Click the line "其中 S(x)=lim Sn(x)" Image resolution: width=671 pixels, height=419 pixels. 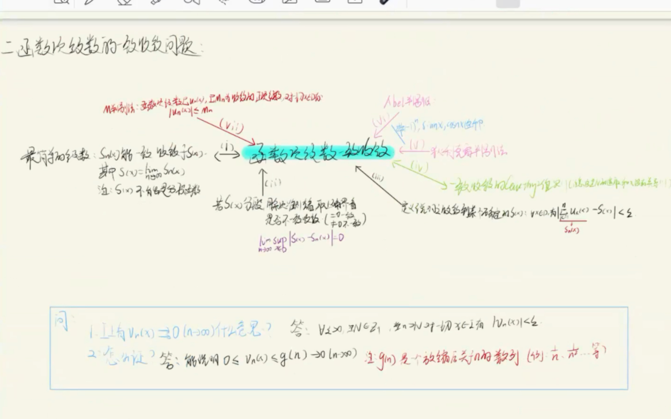tap(141, 172)
